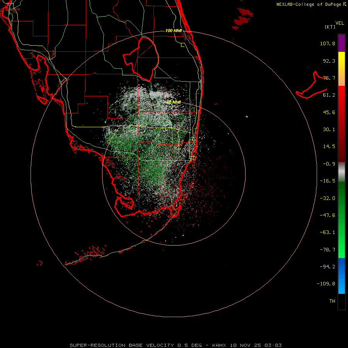Click the NEXLAB-College of DuPage credit text

point(311,4)
